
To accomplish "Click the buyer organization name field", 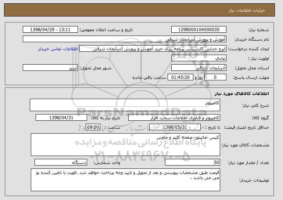I will (x=125, y=39).
